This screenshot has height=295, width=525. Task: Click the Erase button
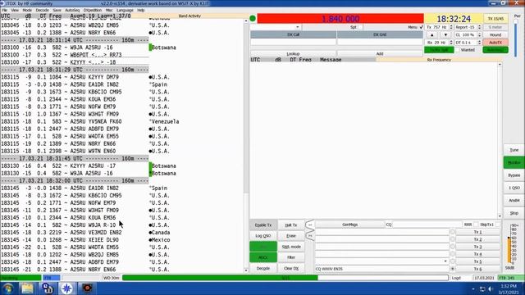[x=291, y=236]
